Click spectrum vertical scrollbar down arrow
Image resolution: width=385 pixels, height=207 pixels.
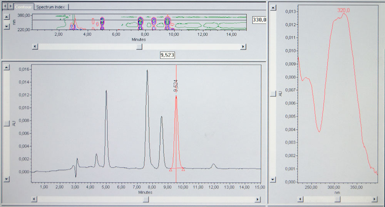[273, 180]
